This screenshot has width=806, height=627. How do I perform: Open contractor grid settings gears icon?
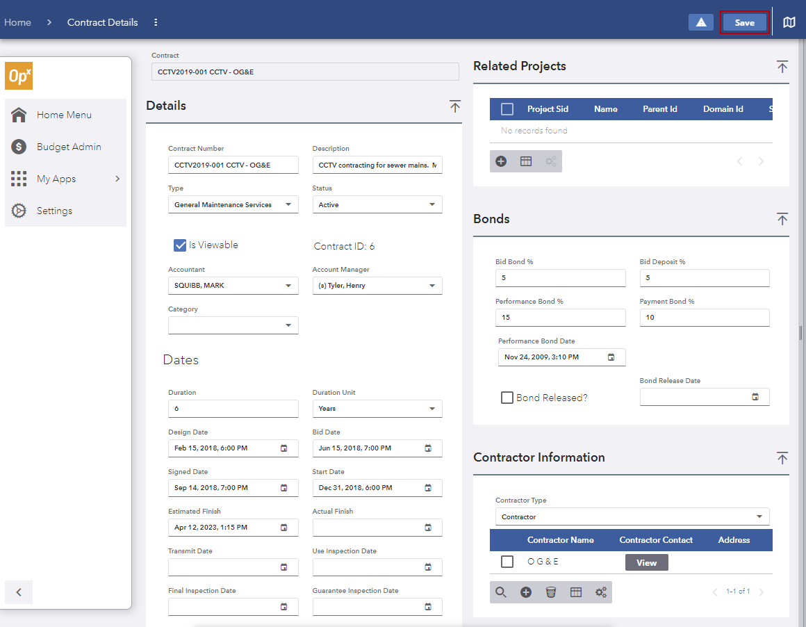pyautogui.click(x=600, y=592)
